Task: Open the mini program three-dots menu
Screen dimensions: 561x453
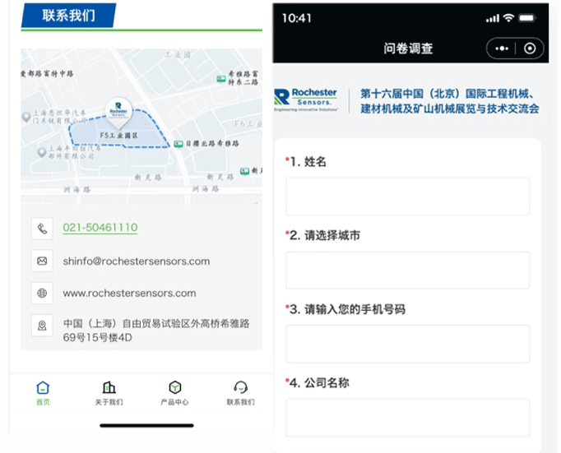Action: tap(502, 49)
